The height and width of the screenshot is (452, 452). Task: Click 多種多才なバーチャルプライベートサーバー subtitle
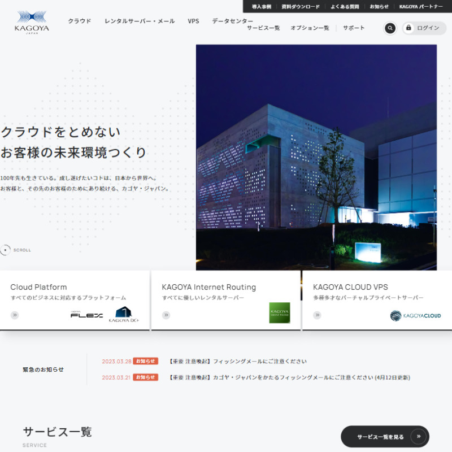pyautogui.click(x=368, y=298)
